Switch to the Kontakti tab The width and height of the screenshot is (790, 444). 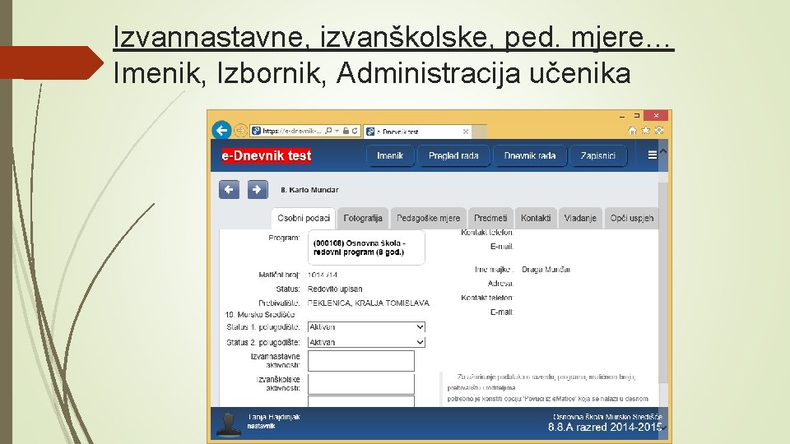coord(536,218)
